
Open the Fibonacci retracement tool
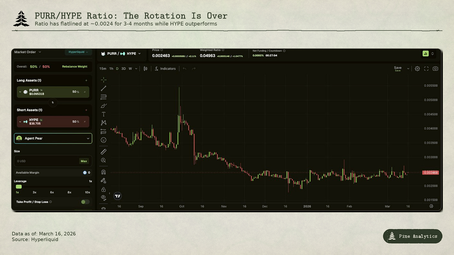(x=104, y=97)
